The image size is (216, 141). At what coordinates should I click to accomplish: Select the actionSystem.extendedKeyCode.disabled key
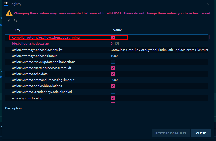[x=42, y=92]
